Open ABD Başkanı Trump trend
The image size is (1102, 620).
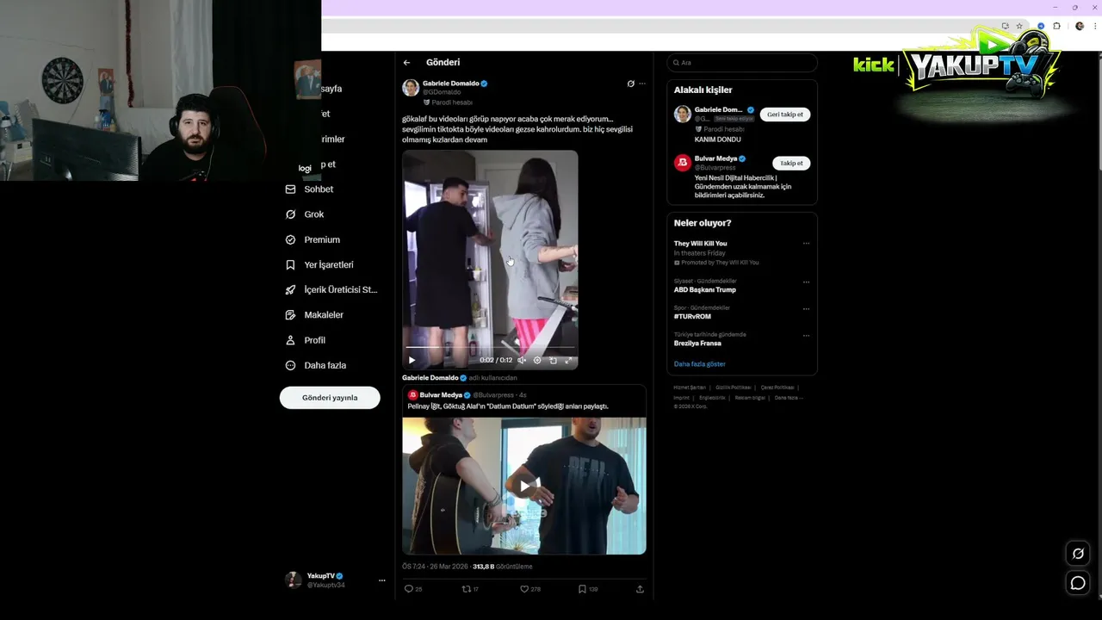[x=705, y=290]
